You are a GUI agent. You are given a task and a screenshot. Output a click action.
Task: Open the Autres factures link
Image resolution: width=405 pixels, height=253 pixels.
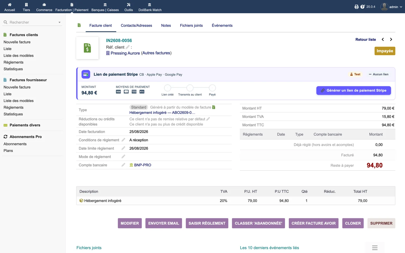(156, 53)
